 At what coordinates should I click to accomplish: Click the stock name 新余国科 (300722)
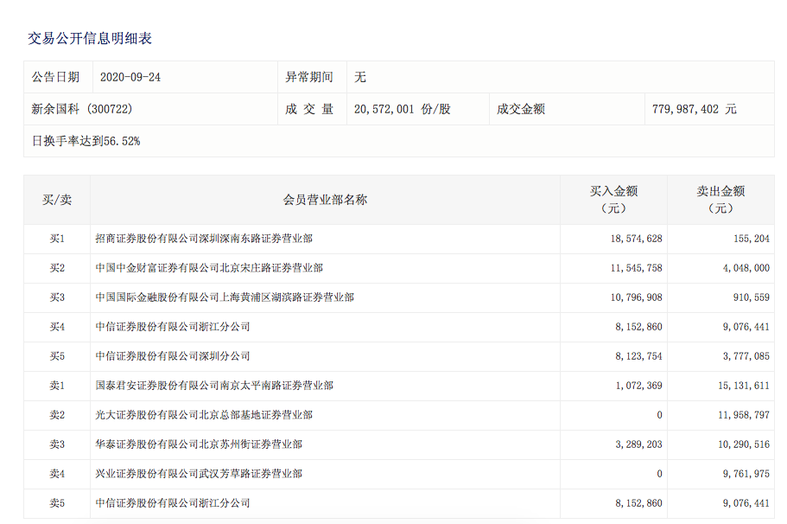pyautogui.click(x=81, y=110)
